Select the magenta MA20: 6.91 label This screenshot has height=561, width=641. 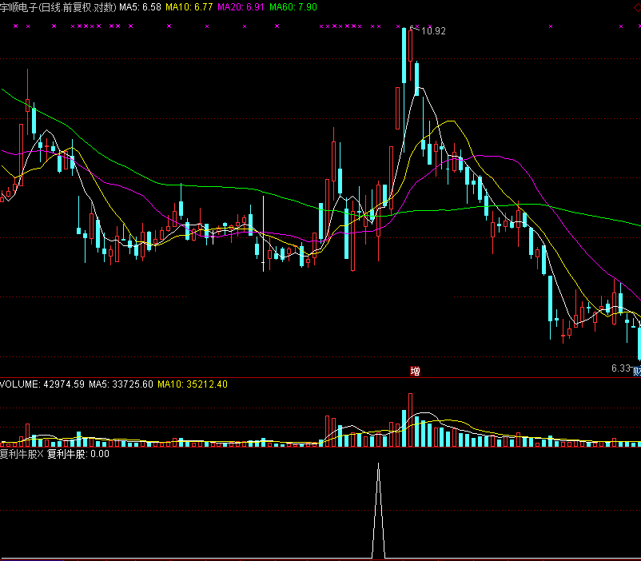[241, 7]
